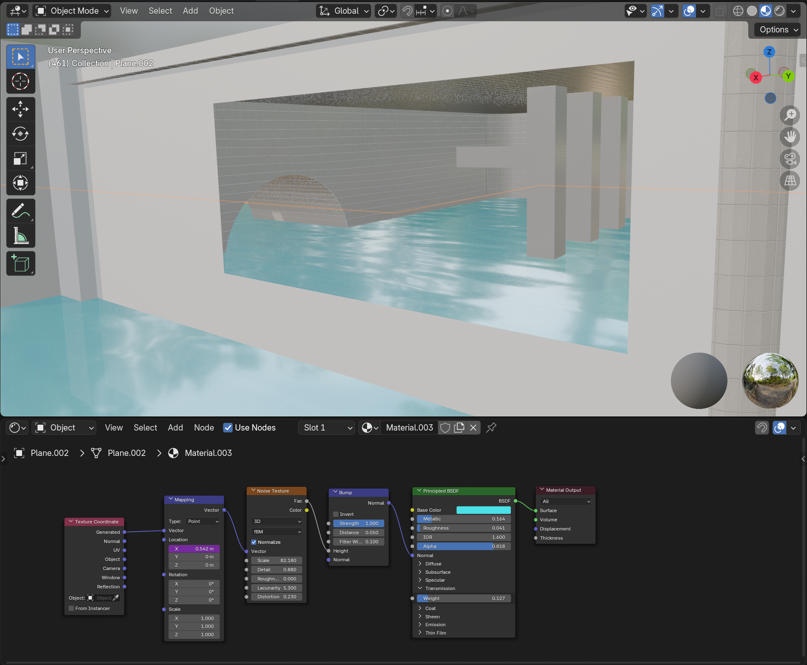Open the Node menu in the shader editor
Image resolution: width=807 pixels, height=665 pixels.
(x=204, y=428)
